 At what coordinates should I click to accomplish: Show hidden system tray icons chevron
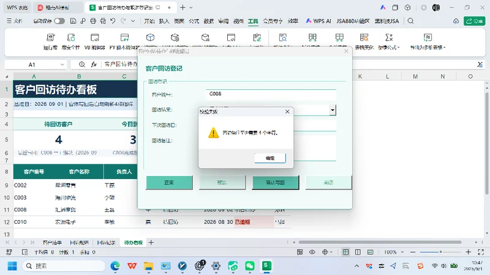click(x=356, y=266)
